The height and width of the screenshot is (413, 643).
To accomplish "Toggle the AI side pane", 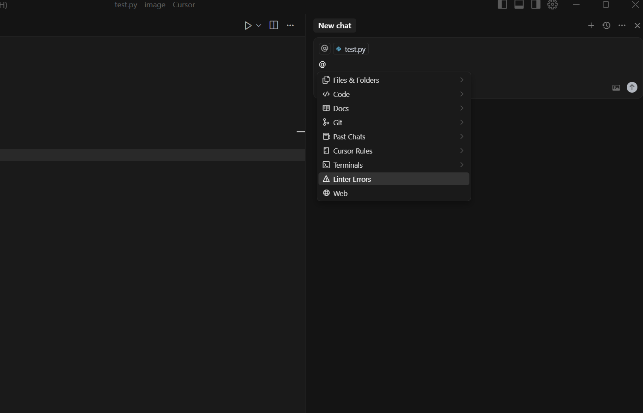I will tap(536, 5).
